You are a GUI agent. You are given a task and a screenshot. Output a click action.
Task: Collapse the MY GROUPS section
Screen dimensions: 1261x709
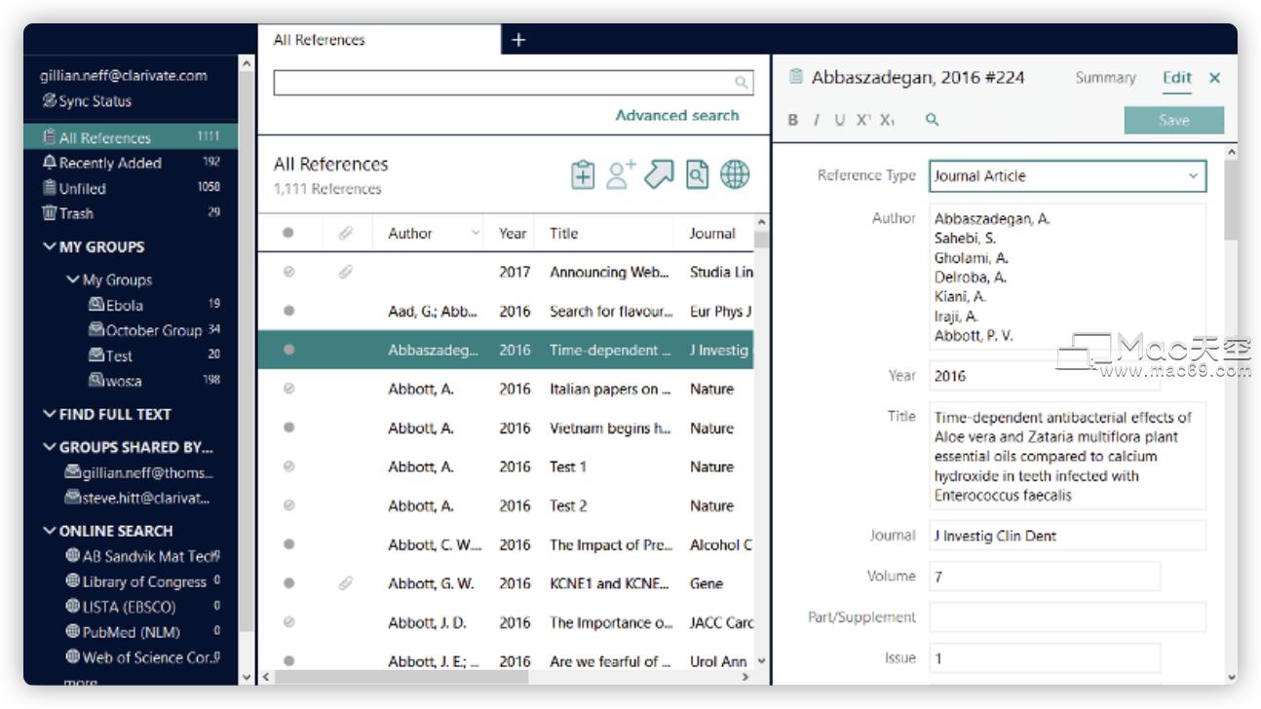(x=48, y=246)
